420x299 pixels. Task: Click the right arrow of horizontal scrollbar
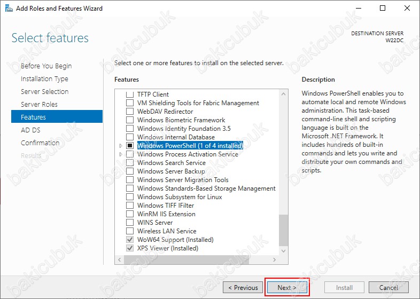pyautogui.click(x=274, y=259)
